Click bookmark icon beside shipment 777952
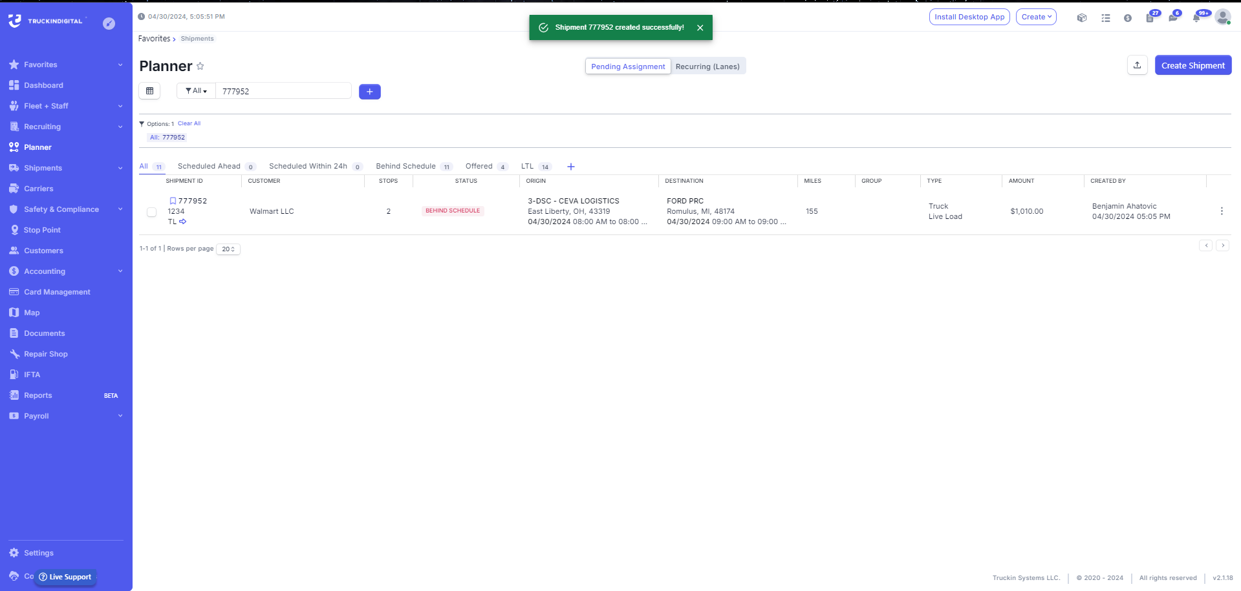 tap(173, 201)
